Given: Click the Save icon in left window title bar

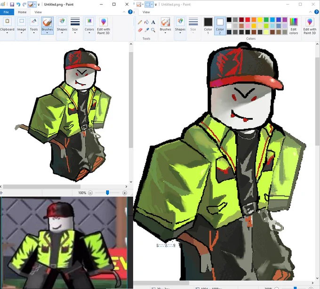Looking at the screenshot, I should (x=12, y=4).
